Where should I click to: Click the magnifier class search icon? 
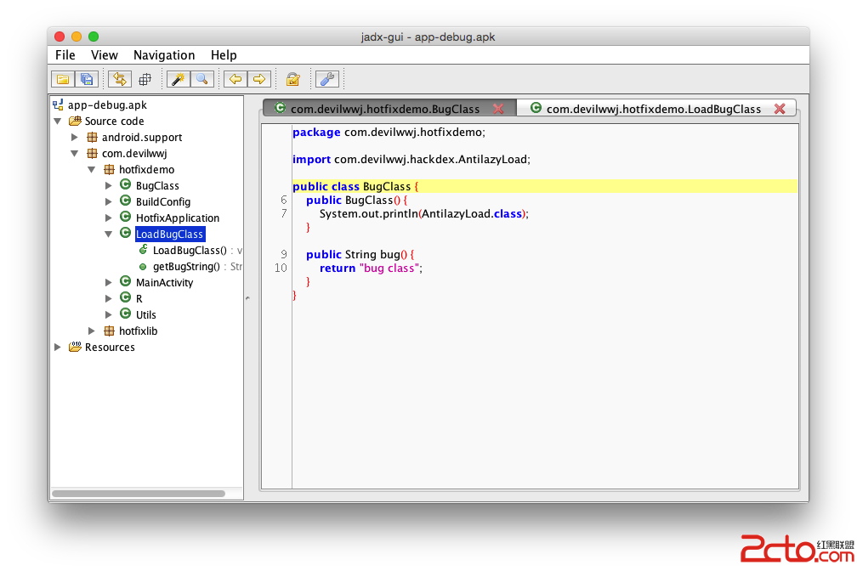click(201, 79)
